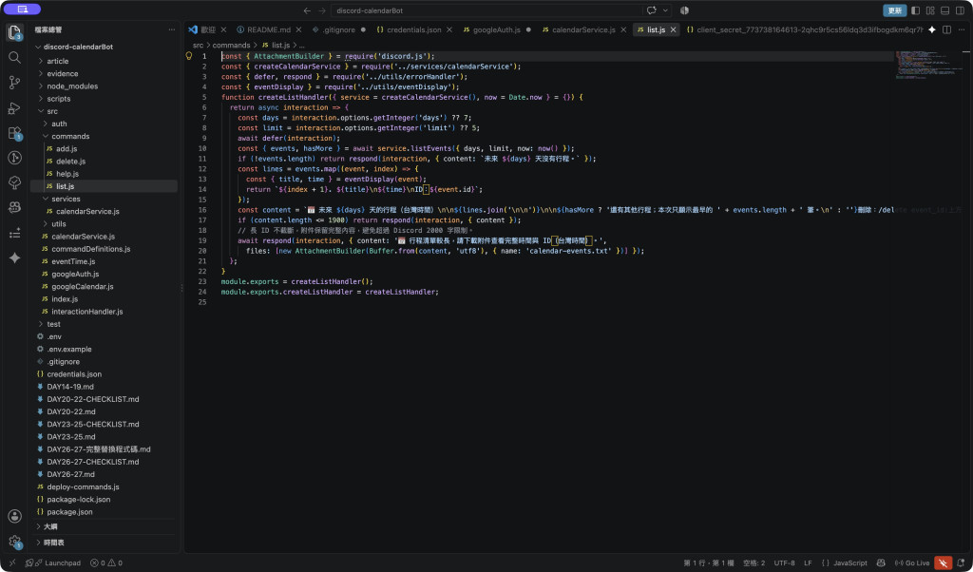Open the Source Control view
The width and height of the screenshot is (973, 572).
(x=14, y=83)
